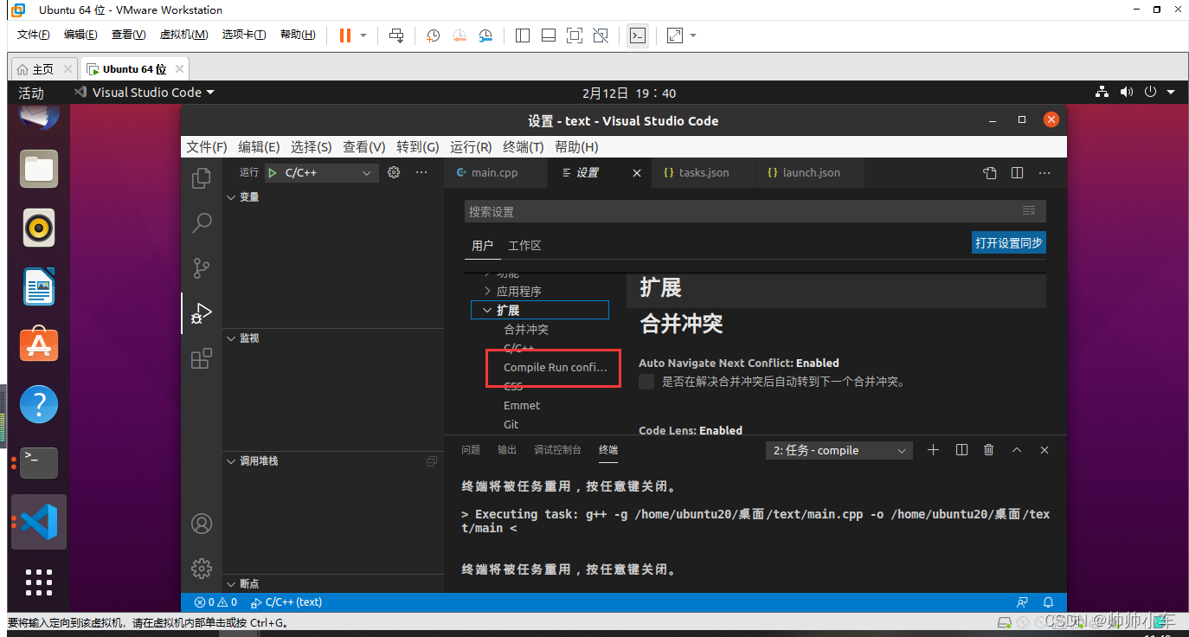This screenshot has height=637, width=1189.
Task: Close the terminal panel
Action: coord(1044,450)
